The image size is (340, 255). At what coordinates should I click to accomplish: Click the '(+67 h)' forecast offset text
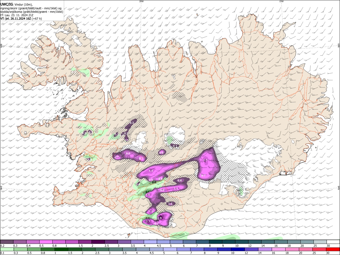[37, 19]
